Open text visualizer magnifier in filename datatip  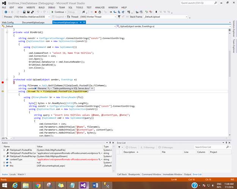tap(48, 88)
